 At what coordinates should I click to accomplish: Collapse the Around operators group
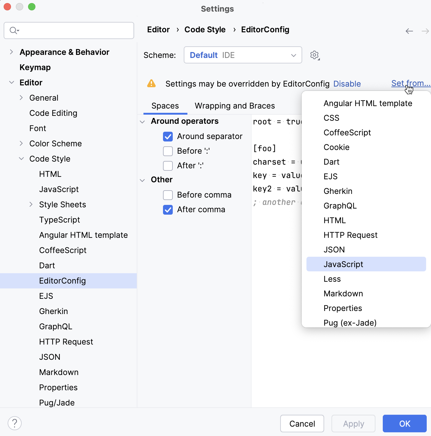(x=142, y=122)
